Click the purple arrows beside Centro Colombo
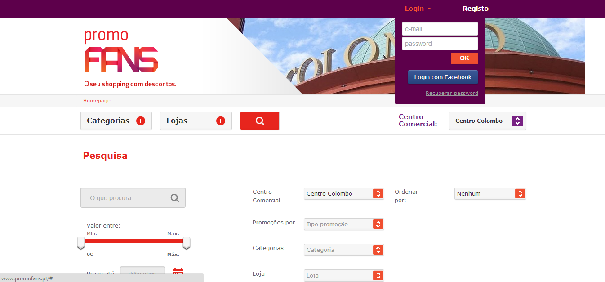This screenshot has width=605, height=282. click(517, 121)
